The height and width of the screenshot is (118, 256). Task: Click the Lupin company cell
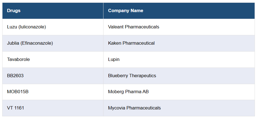pos(114,60)
